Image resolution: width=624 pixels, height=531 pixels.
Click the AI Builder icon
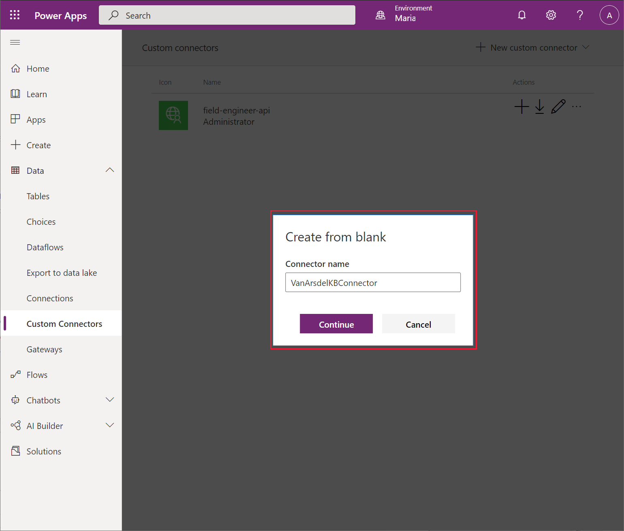(15, 426)
